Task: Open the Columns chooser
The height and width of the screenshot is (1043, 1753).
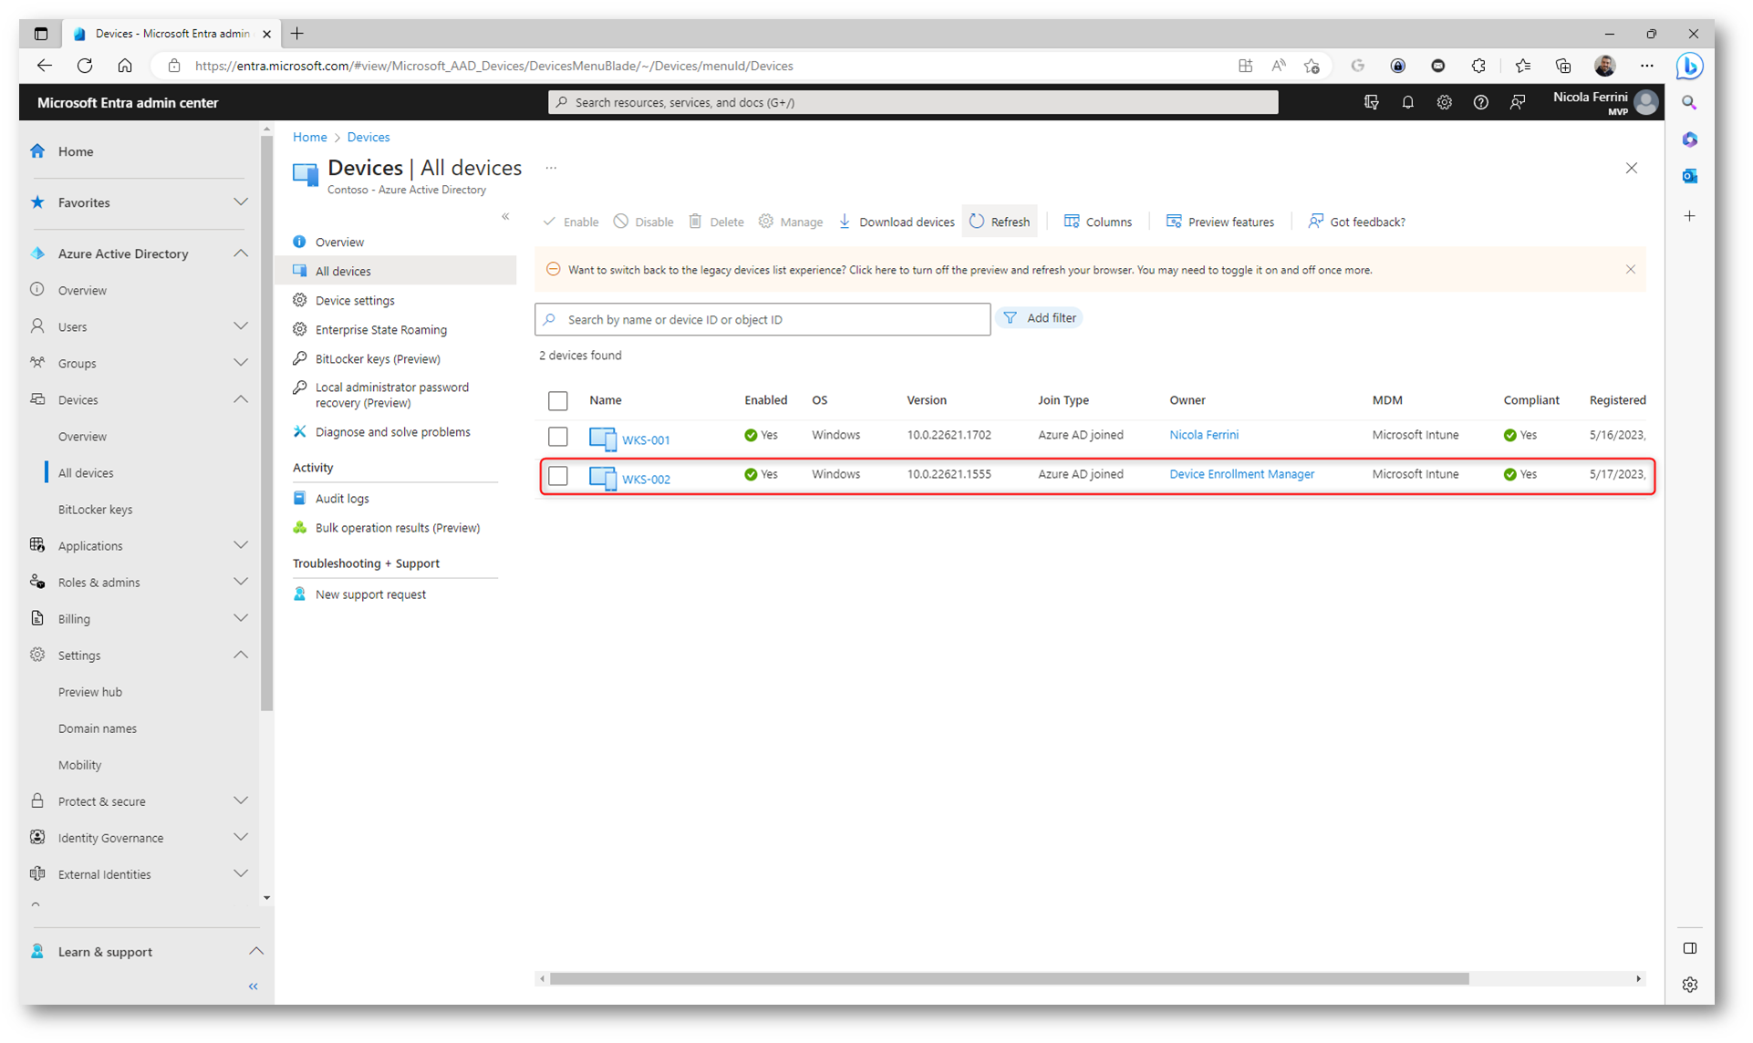Action: pyautogui.click(x=1097, y=222)
